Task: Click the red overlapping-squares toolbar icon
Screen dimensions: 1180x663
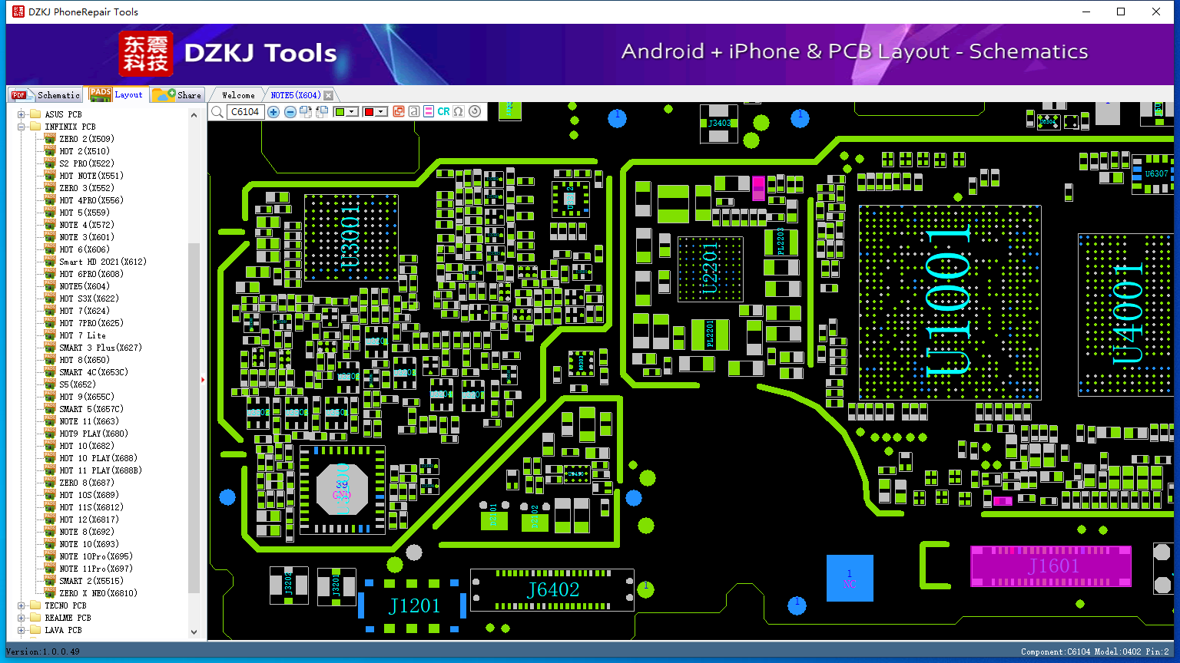Action: 399,112
